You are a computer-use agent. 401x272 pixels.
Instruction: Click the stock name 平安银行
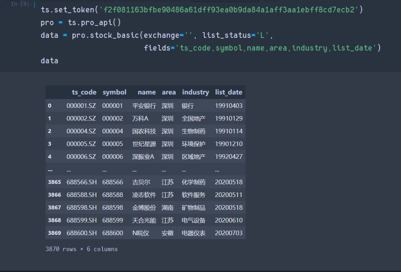point(144,106)
